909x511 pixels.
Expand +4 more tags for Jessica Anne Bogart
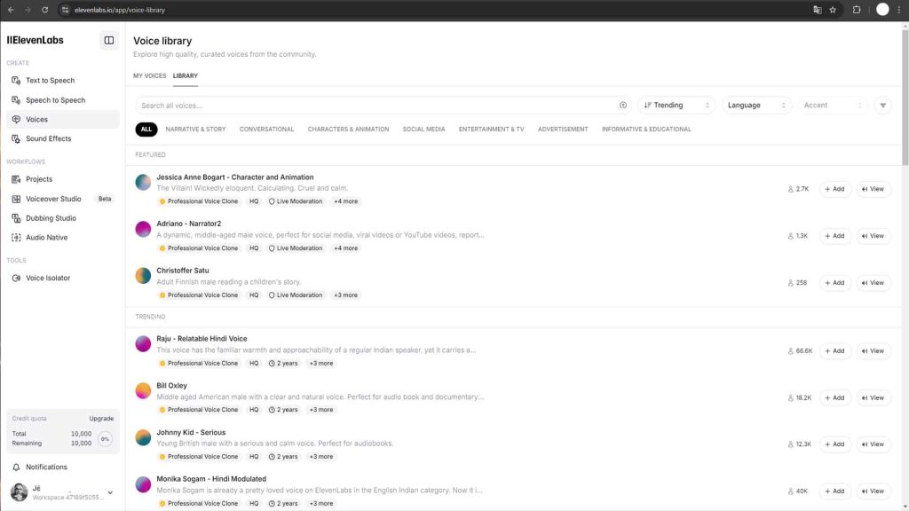tap(345, 201)
